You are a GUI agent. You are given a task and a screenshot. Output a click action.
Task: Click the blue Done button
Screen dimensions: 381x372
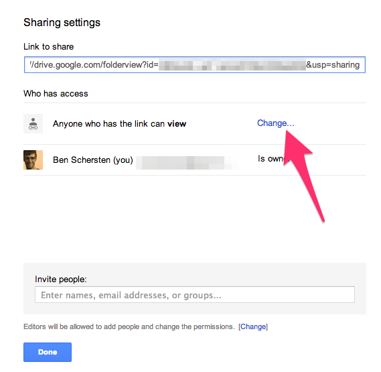point(48,352)
